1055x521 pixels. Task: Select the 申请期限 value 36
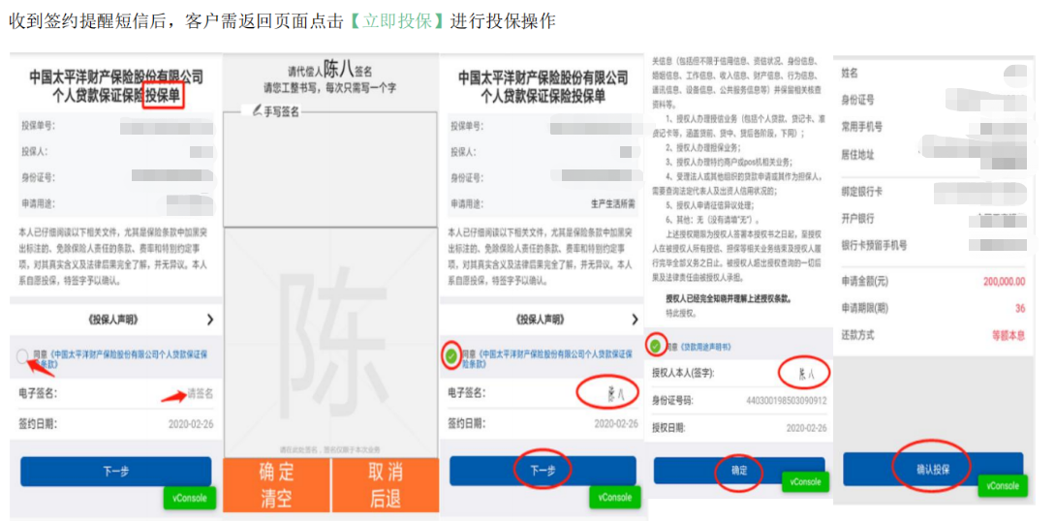point(1020,308)
